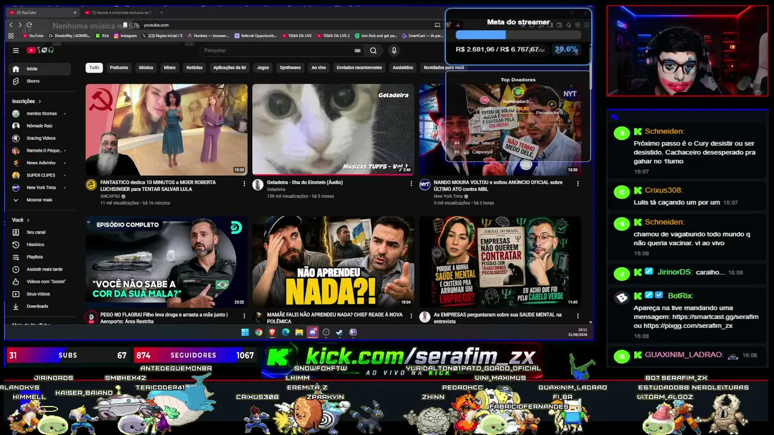Screen dimensions: 774x435
Task: Go back in the browser
Action: (11, 25)
